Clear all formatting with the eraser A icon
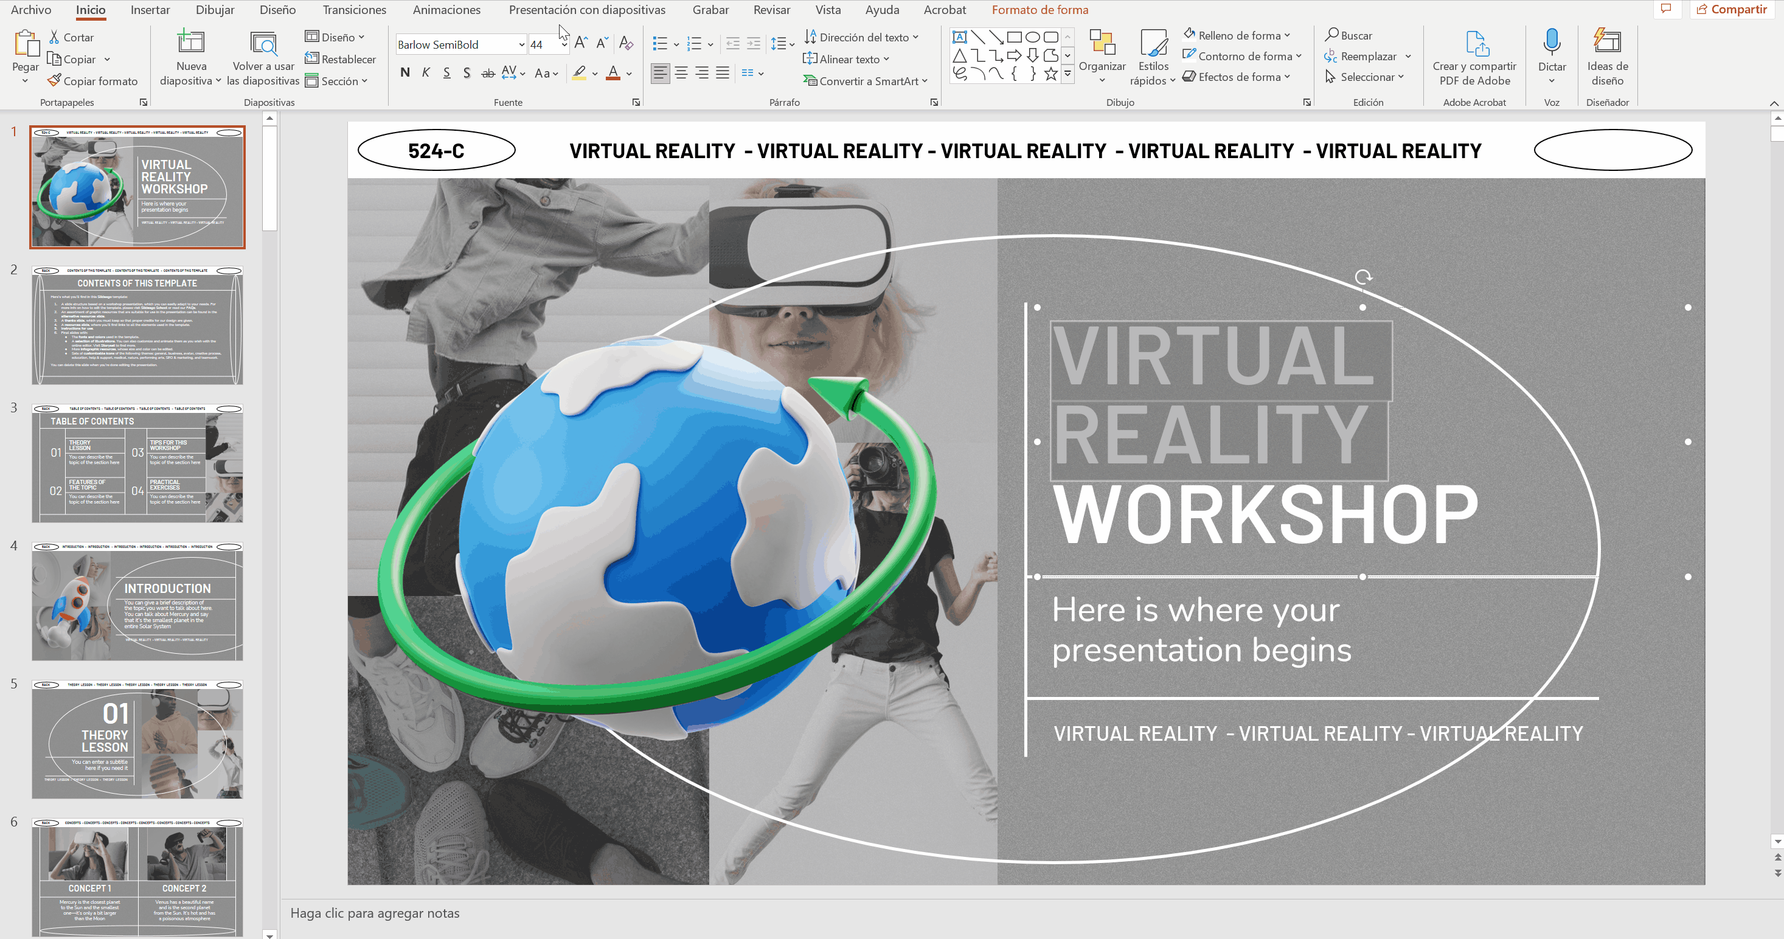1784x939 pixels. [626, 44]
